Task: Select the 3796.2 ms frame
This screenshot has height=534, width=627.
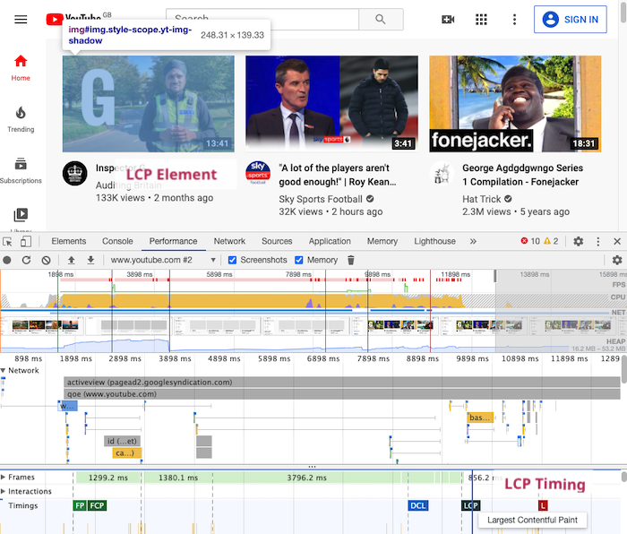Action: tap(306, 478)
